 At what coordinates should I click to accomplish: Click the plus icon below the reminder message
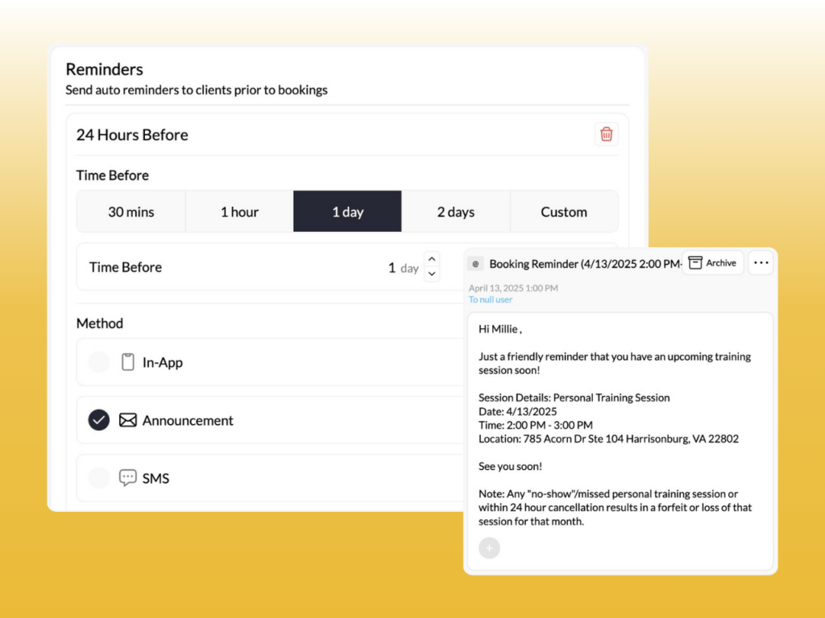[489, 548]
